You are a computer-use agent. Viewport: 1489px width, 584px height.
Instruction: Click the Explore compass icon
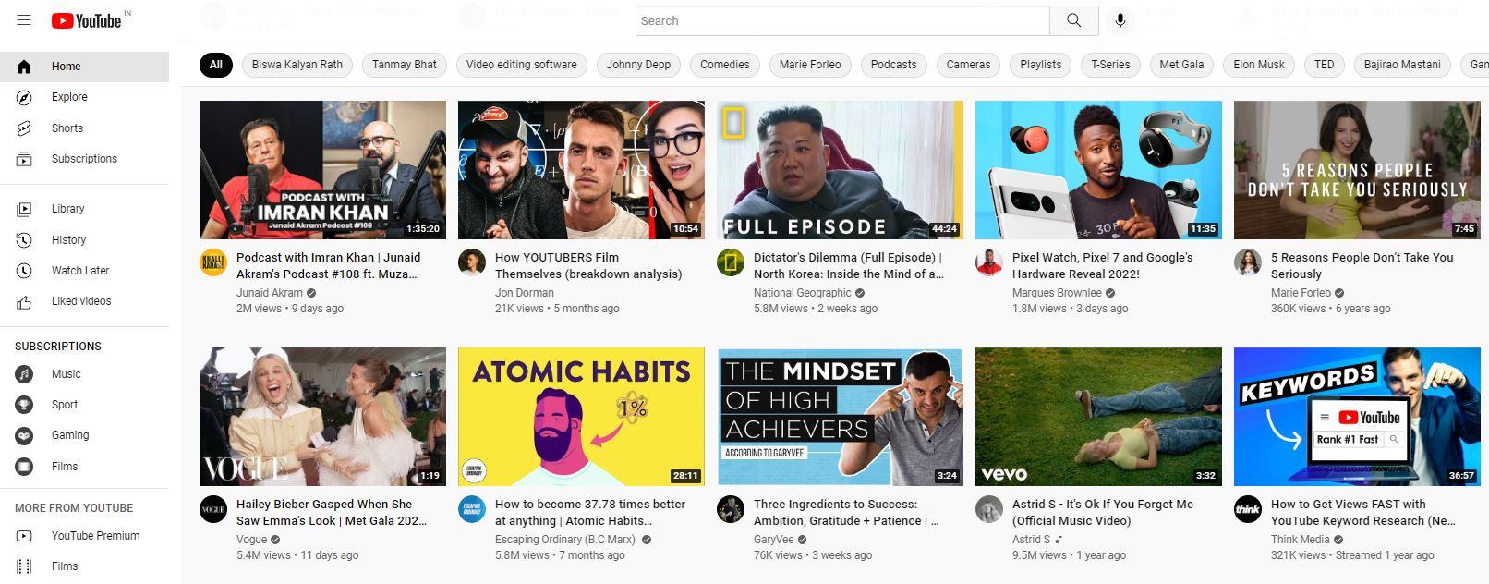click(24, 97)
